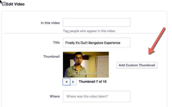Click the Edit Video heading

pyautogui.click(x=15, y=4)
